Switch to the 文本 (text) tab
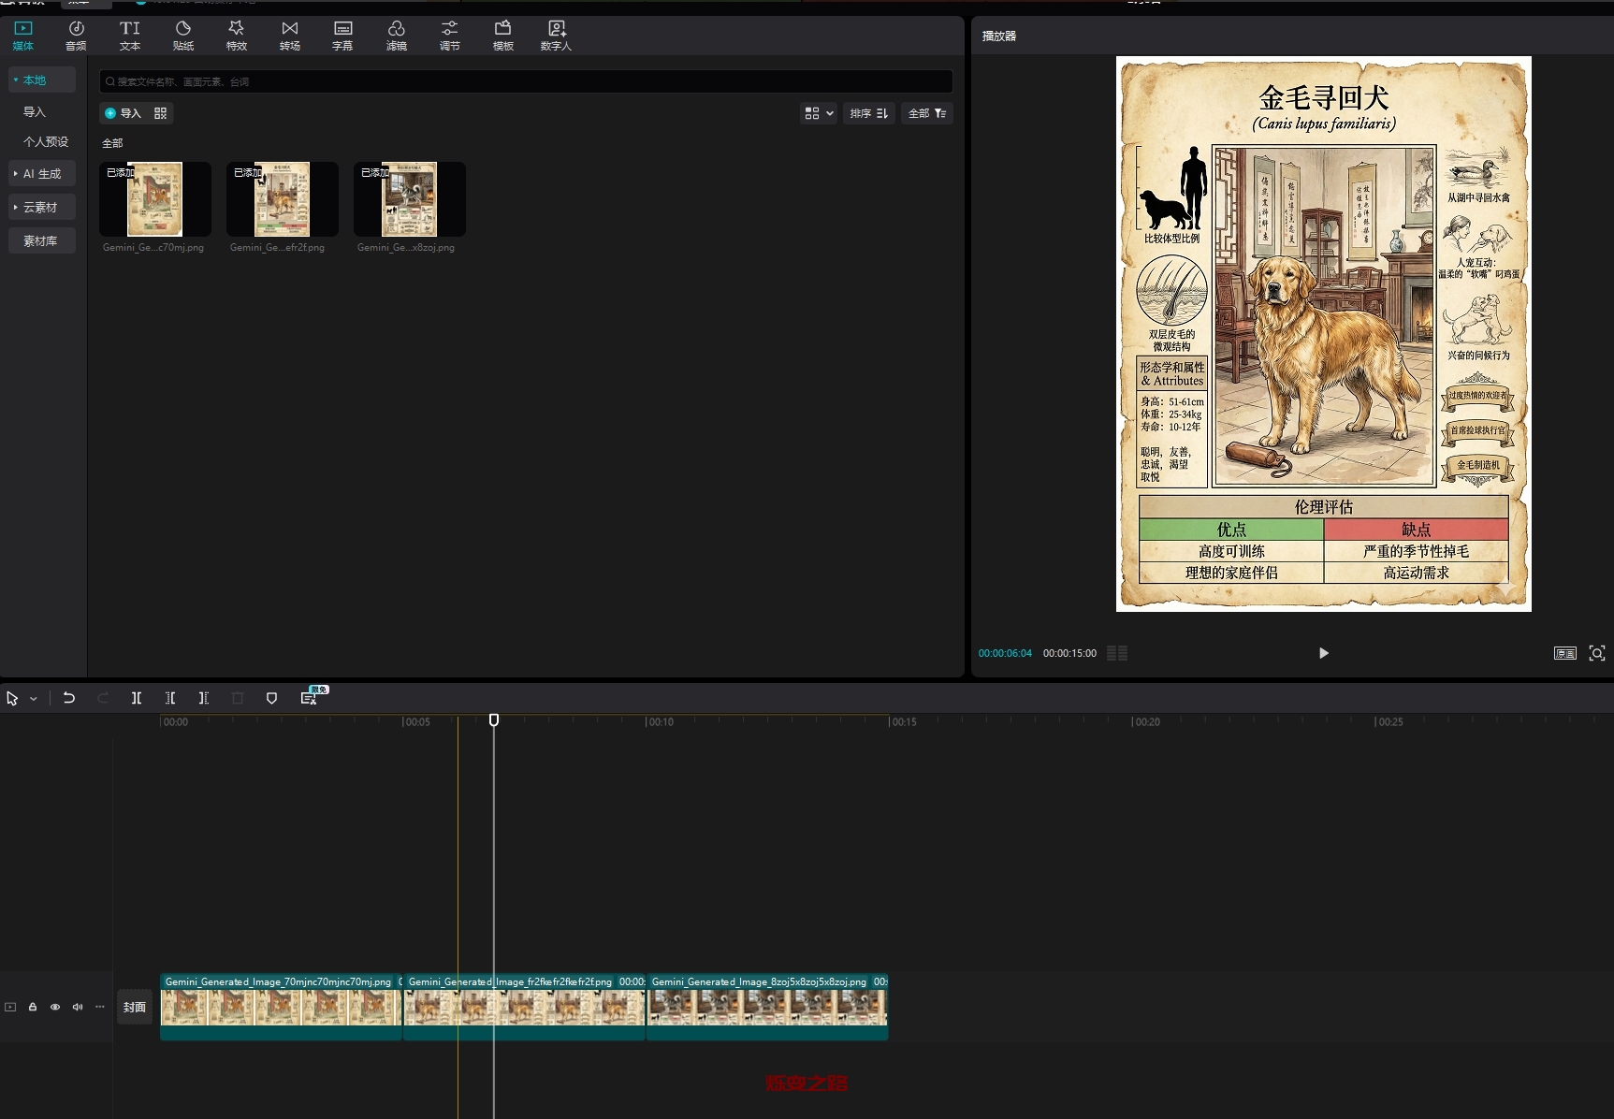The image size is (1614, 1119). [130, 36]
